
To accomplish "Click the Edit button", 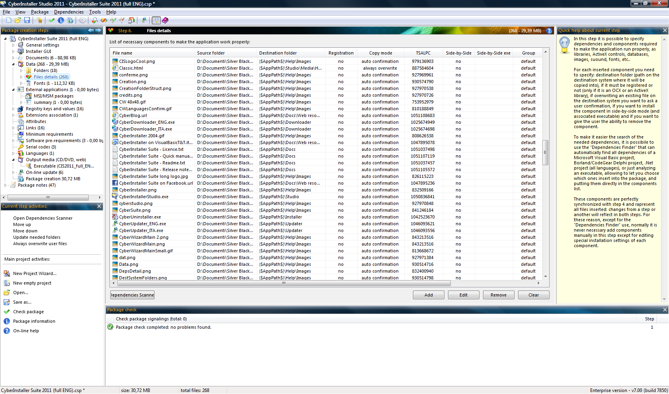I will (x=464, y=295).
